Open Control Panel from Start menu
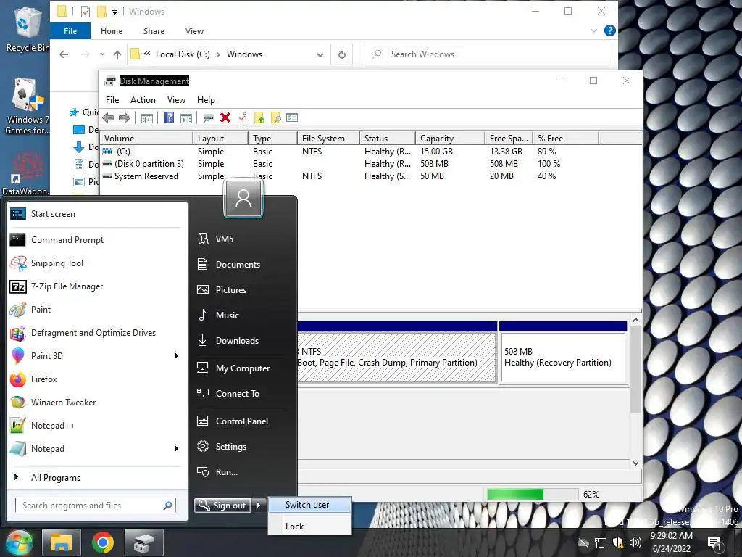 pos(241,421)
